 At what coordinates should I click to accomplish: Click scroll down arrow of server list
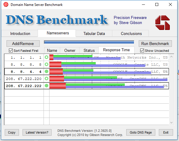click(x=171, y=123)
